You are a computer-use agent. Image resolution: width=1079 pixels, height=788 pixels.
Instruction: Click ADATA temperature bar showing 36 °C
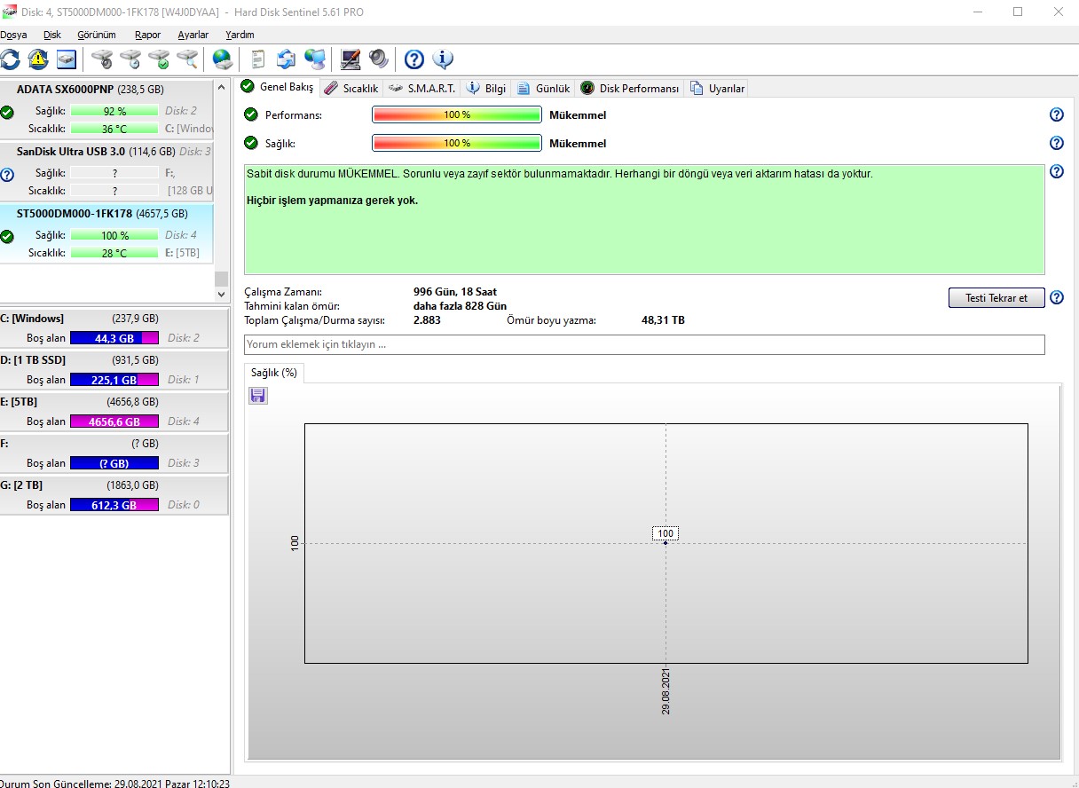click(114, 129)
